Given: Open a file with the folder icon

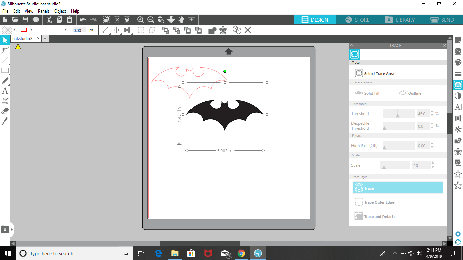Looking at the screenshot, I should pos(15,20).
